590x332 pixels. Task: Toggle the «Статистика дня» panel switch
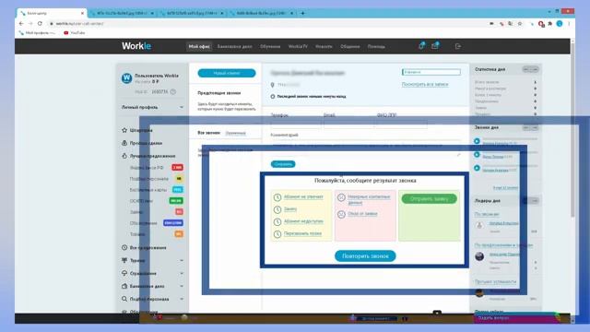click(x=531, y=69)
